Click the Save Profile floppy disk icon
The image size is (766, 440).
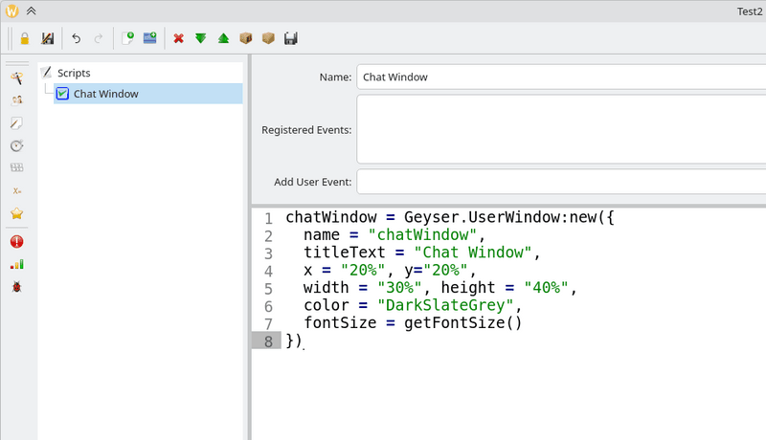click(291, 38)
